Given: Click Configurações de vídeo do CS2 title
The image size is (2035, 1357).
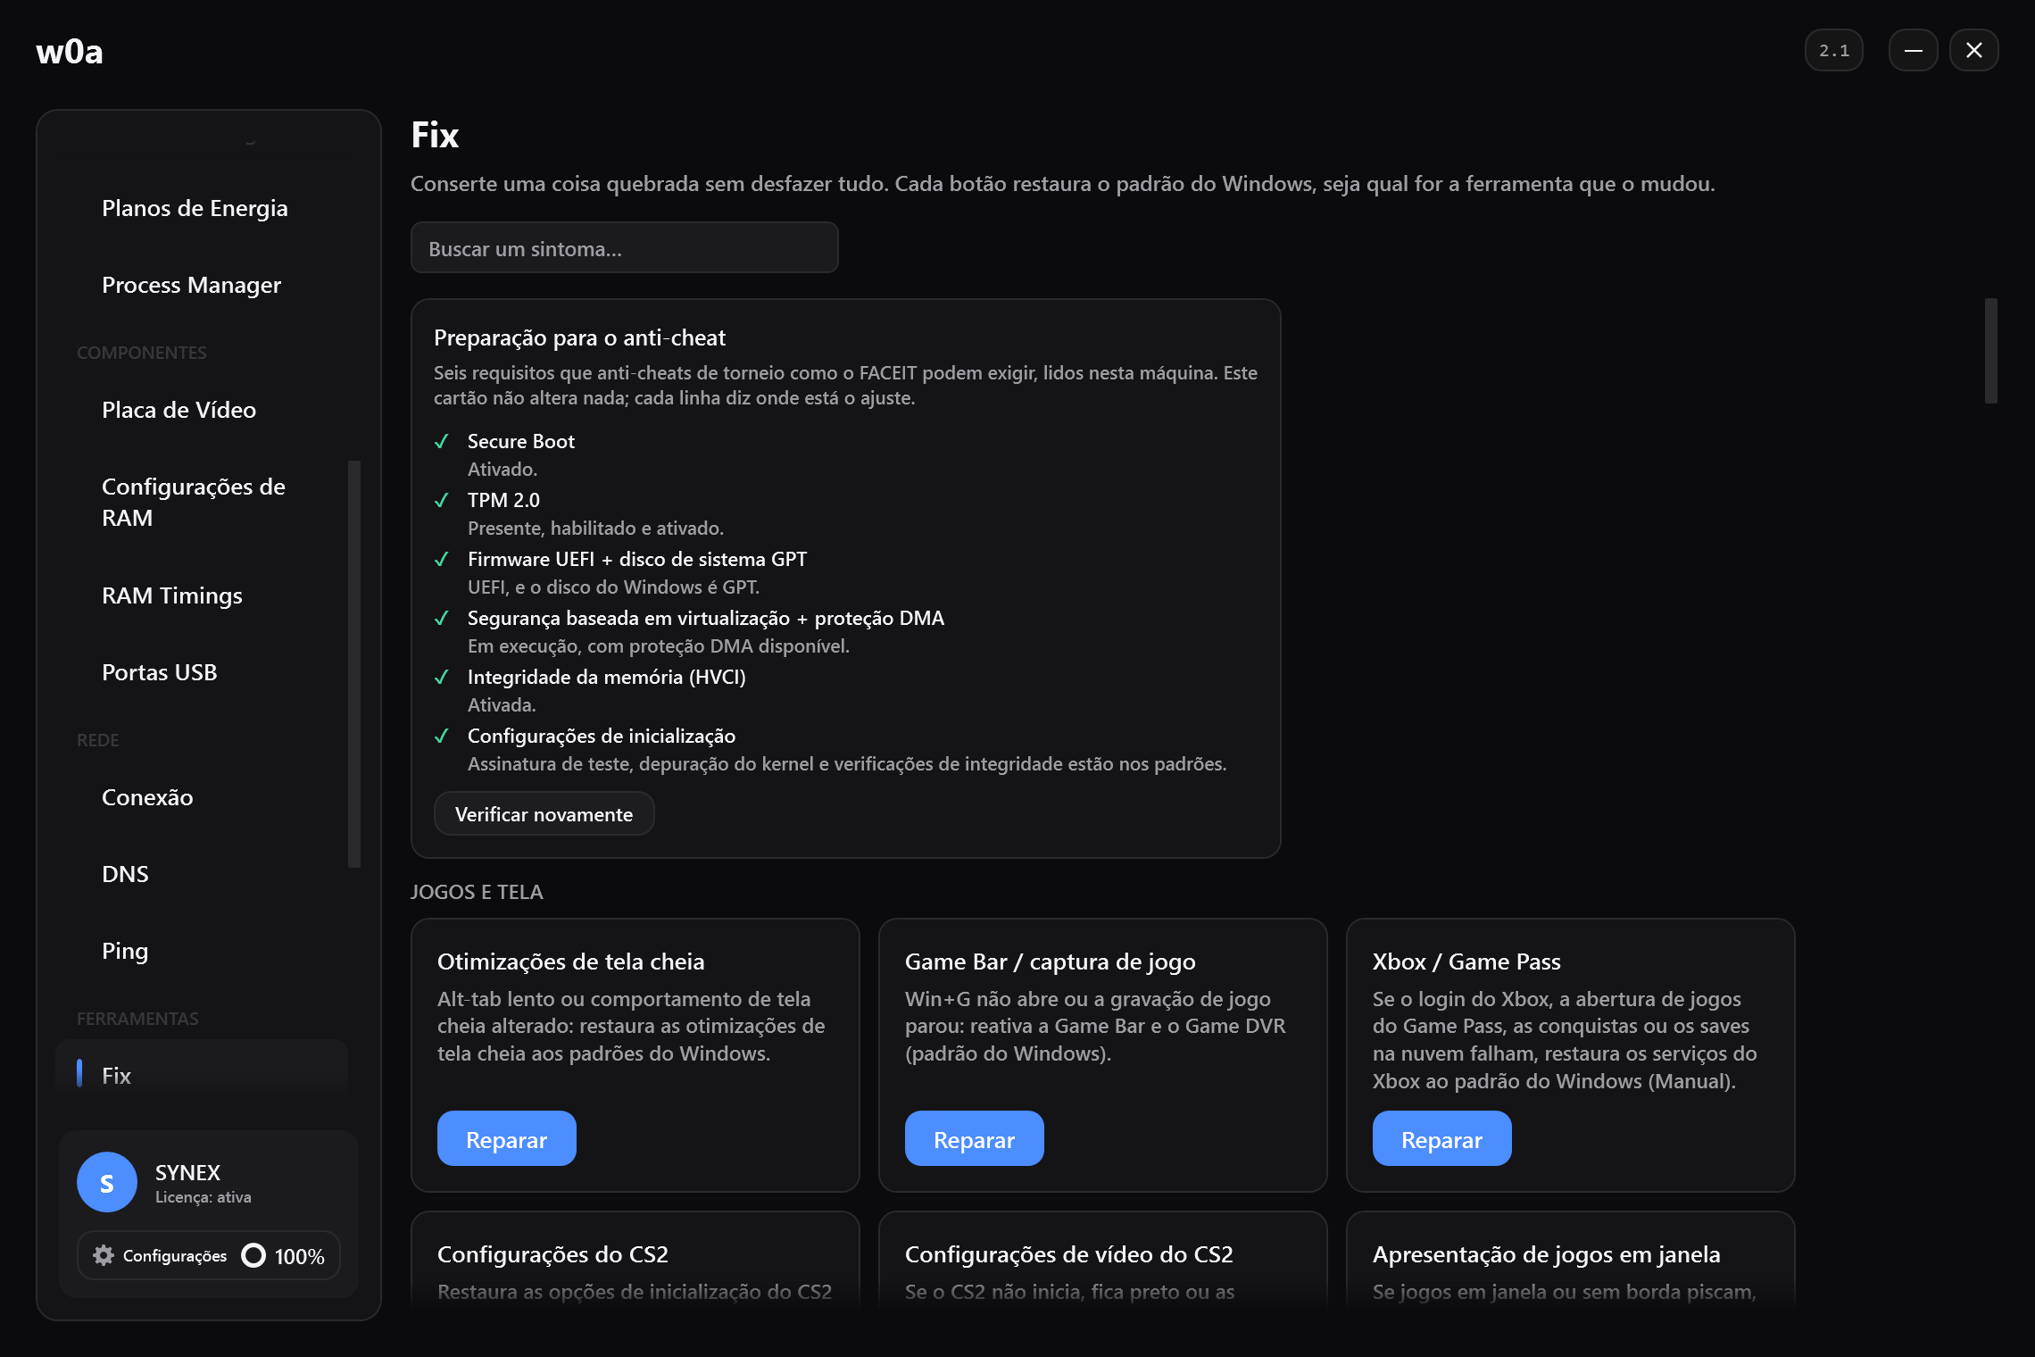Looking at the screenshot, I should [1068, 1254].
